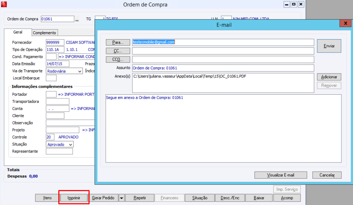Focus the Local Embarque field
Viewport: 353px width, 205px height.
[x=51, y=78]
